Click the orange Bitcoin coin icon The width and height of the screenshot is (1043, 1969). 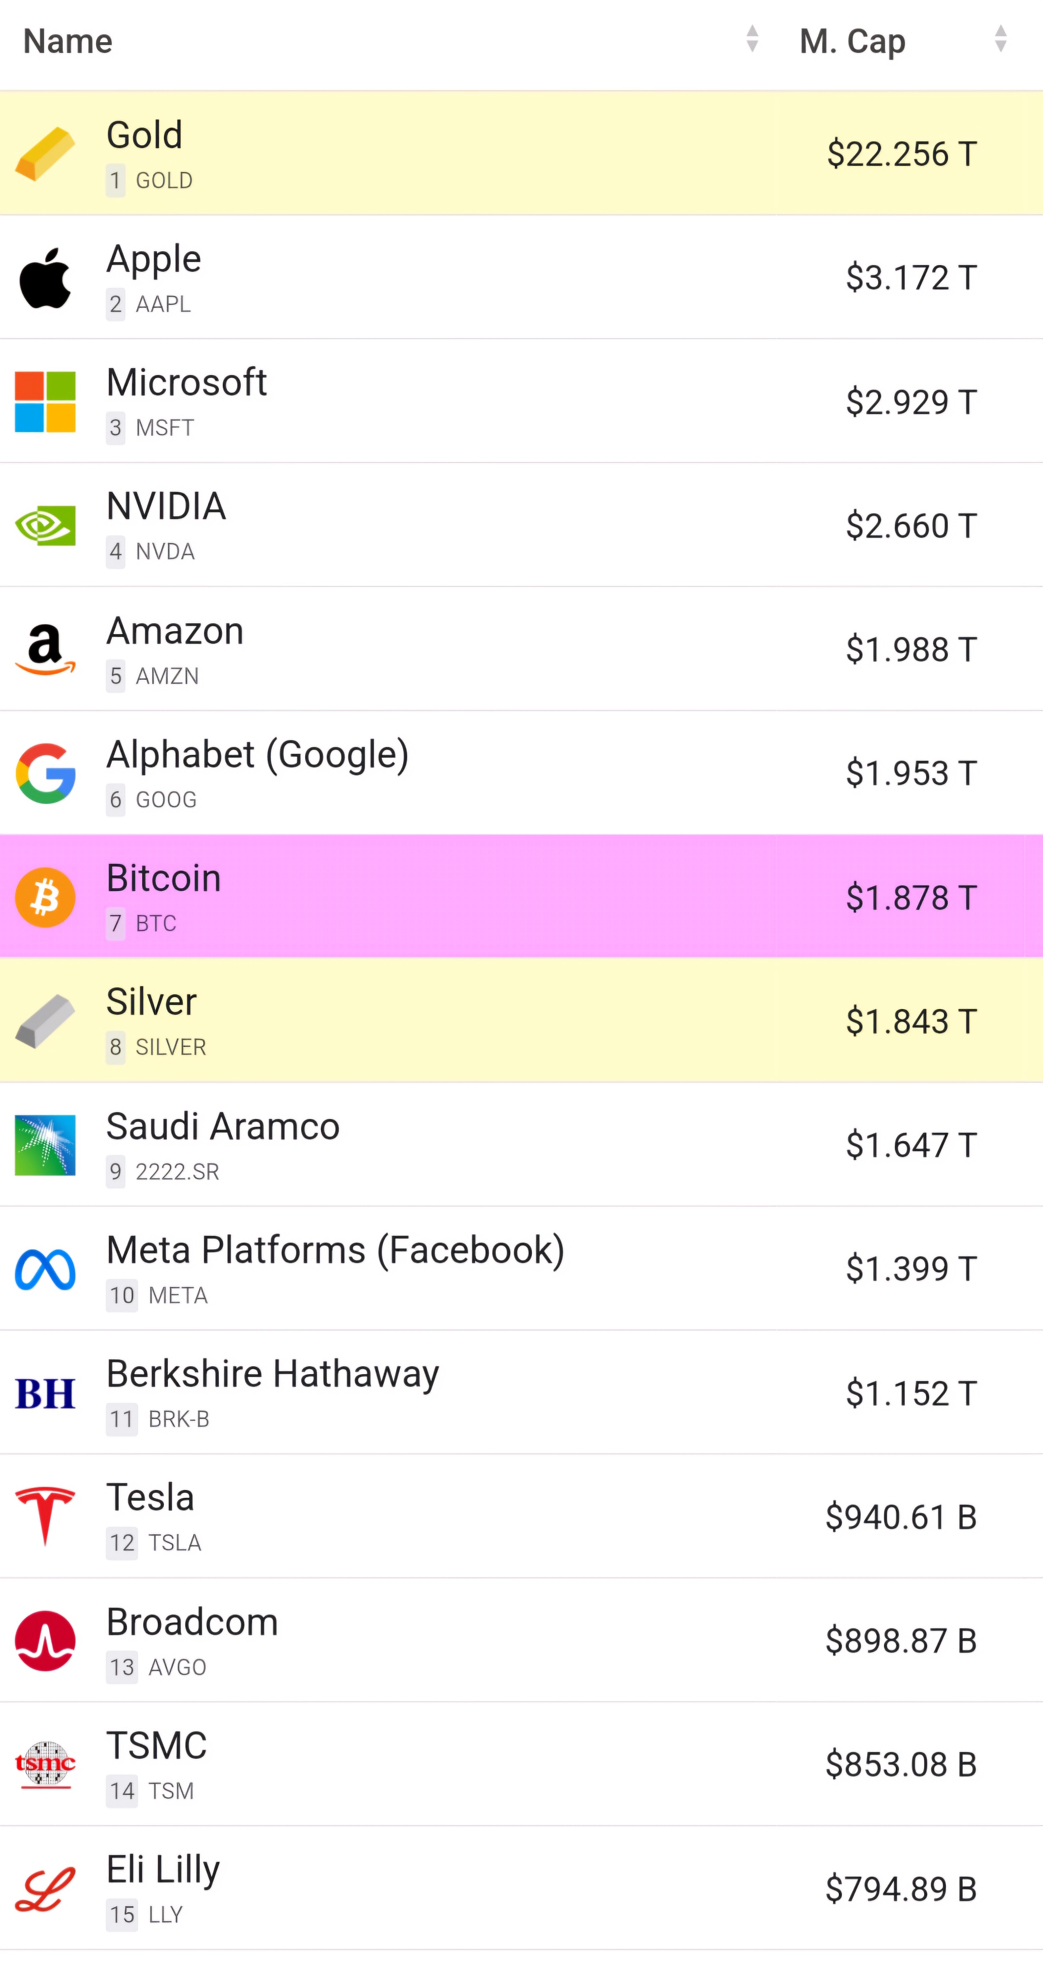[x=45, y=897]
